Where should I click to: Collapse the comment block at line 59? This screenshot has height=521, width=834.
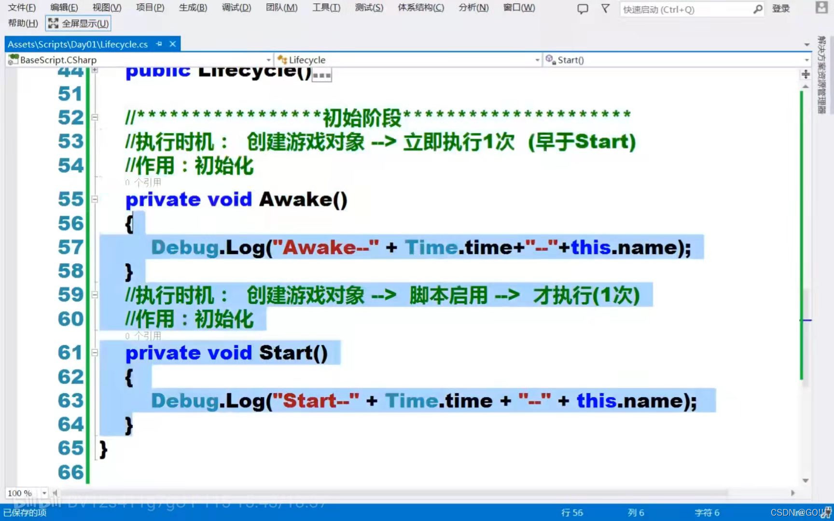[x=95, y=295]
